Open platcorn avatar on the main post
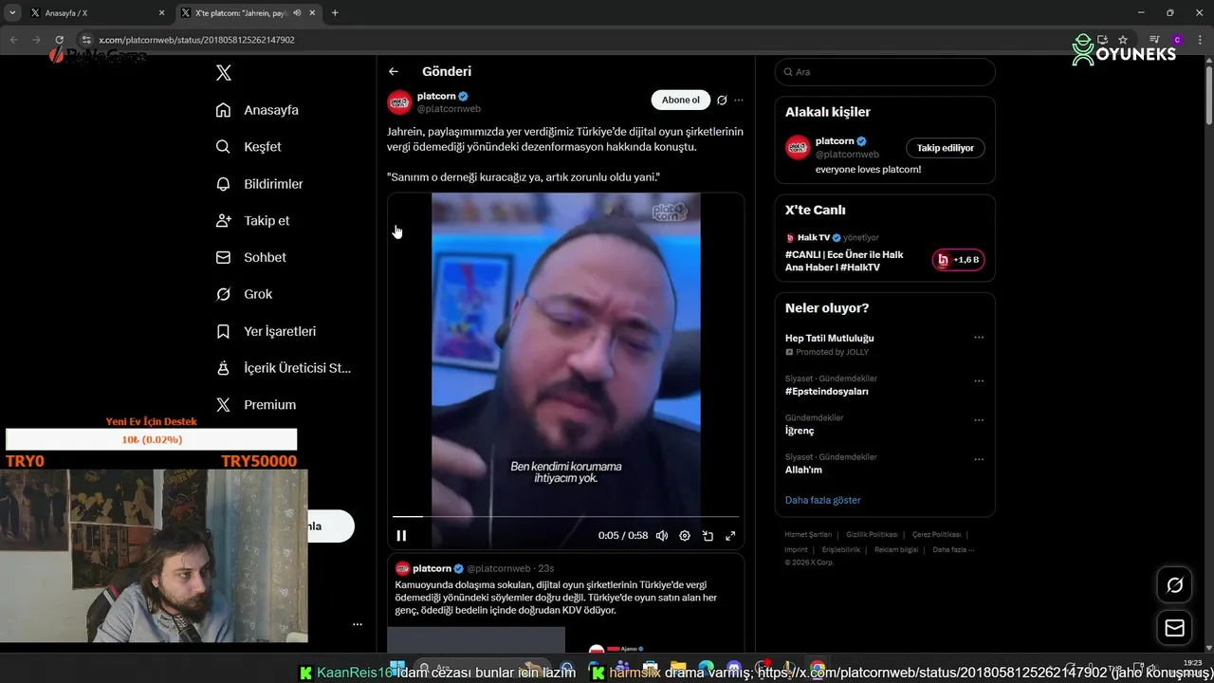The image size is (1214, 683). [x=399, y=102]
